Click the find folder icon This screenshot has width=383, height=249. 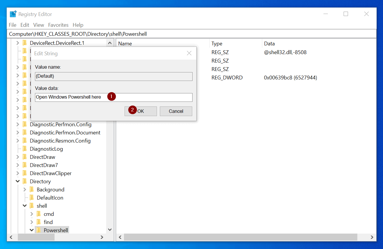tap(39, 222)
